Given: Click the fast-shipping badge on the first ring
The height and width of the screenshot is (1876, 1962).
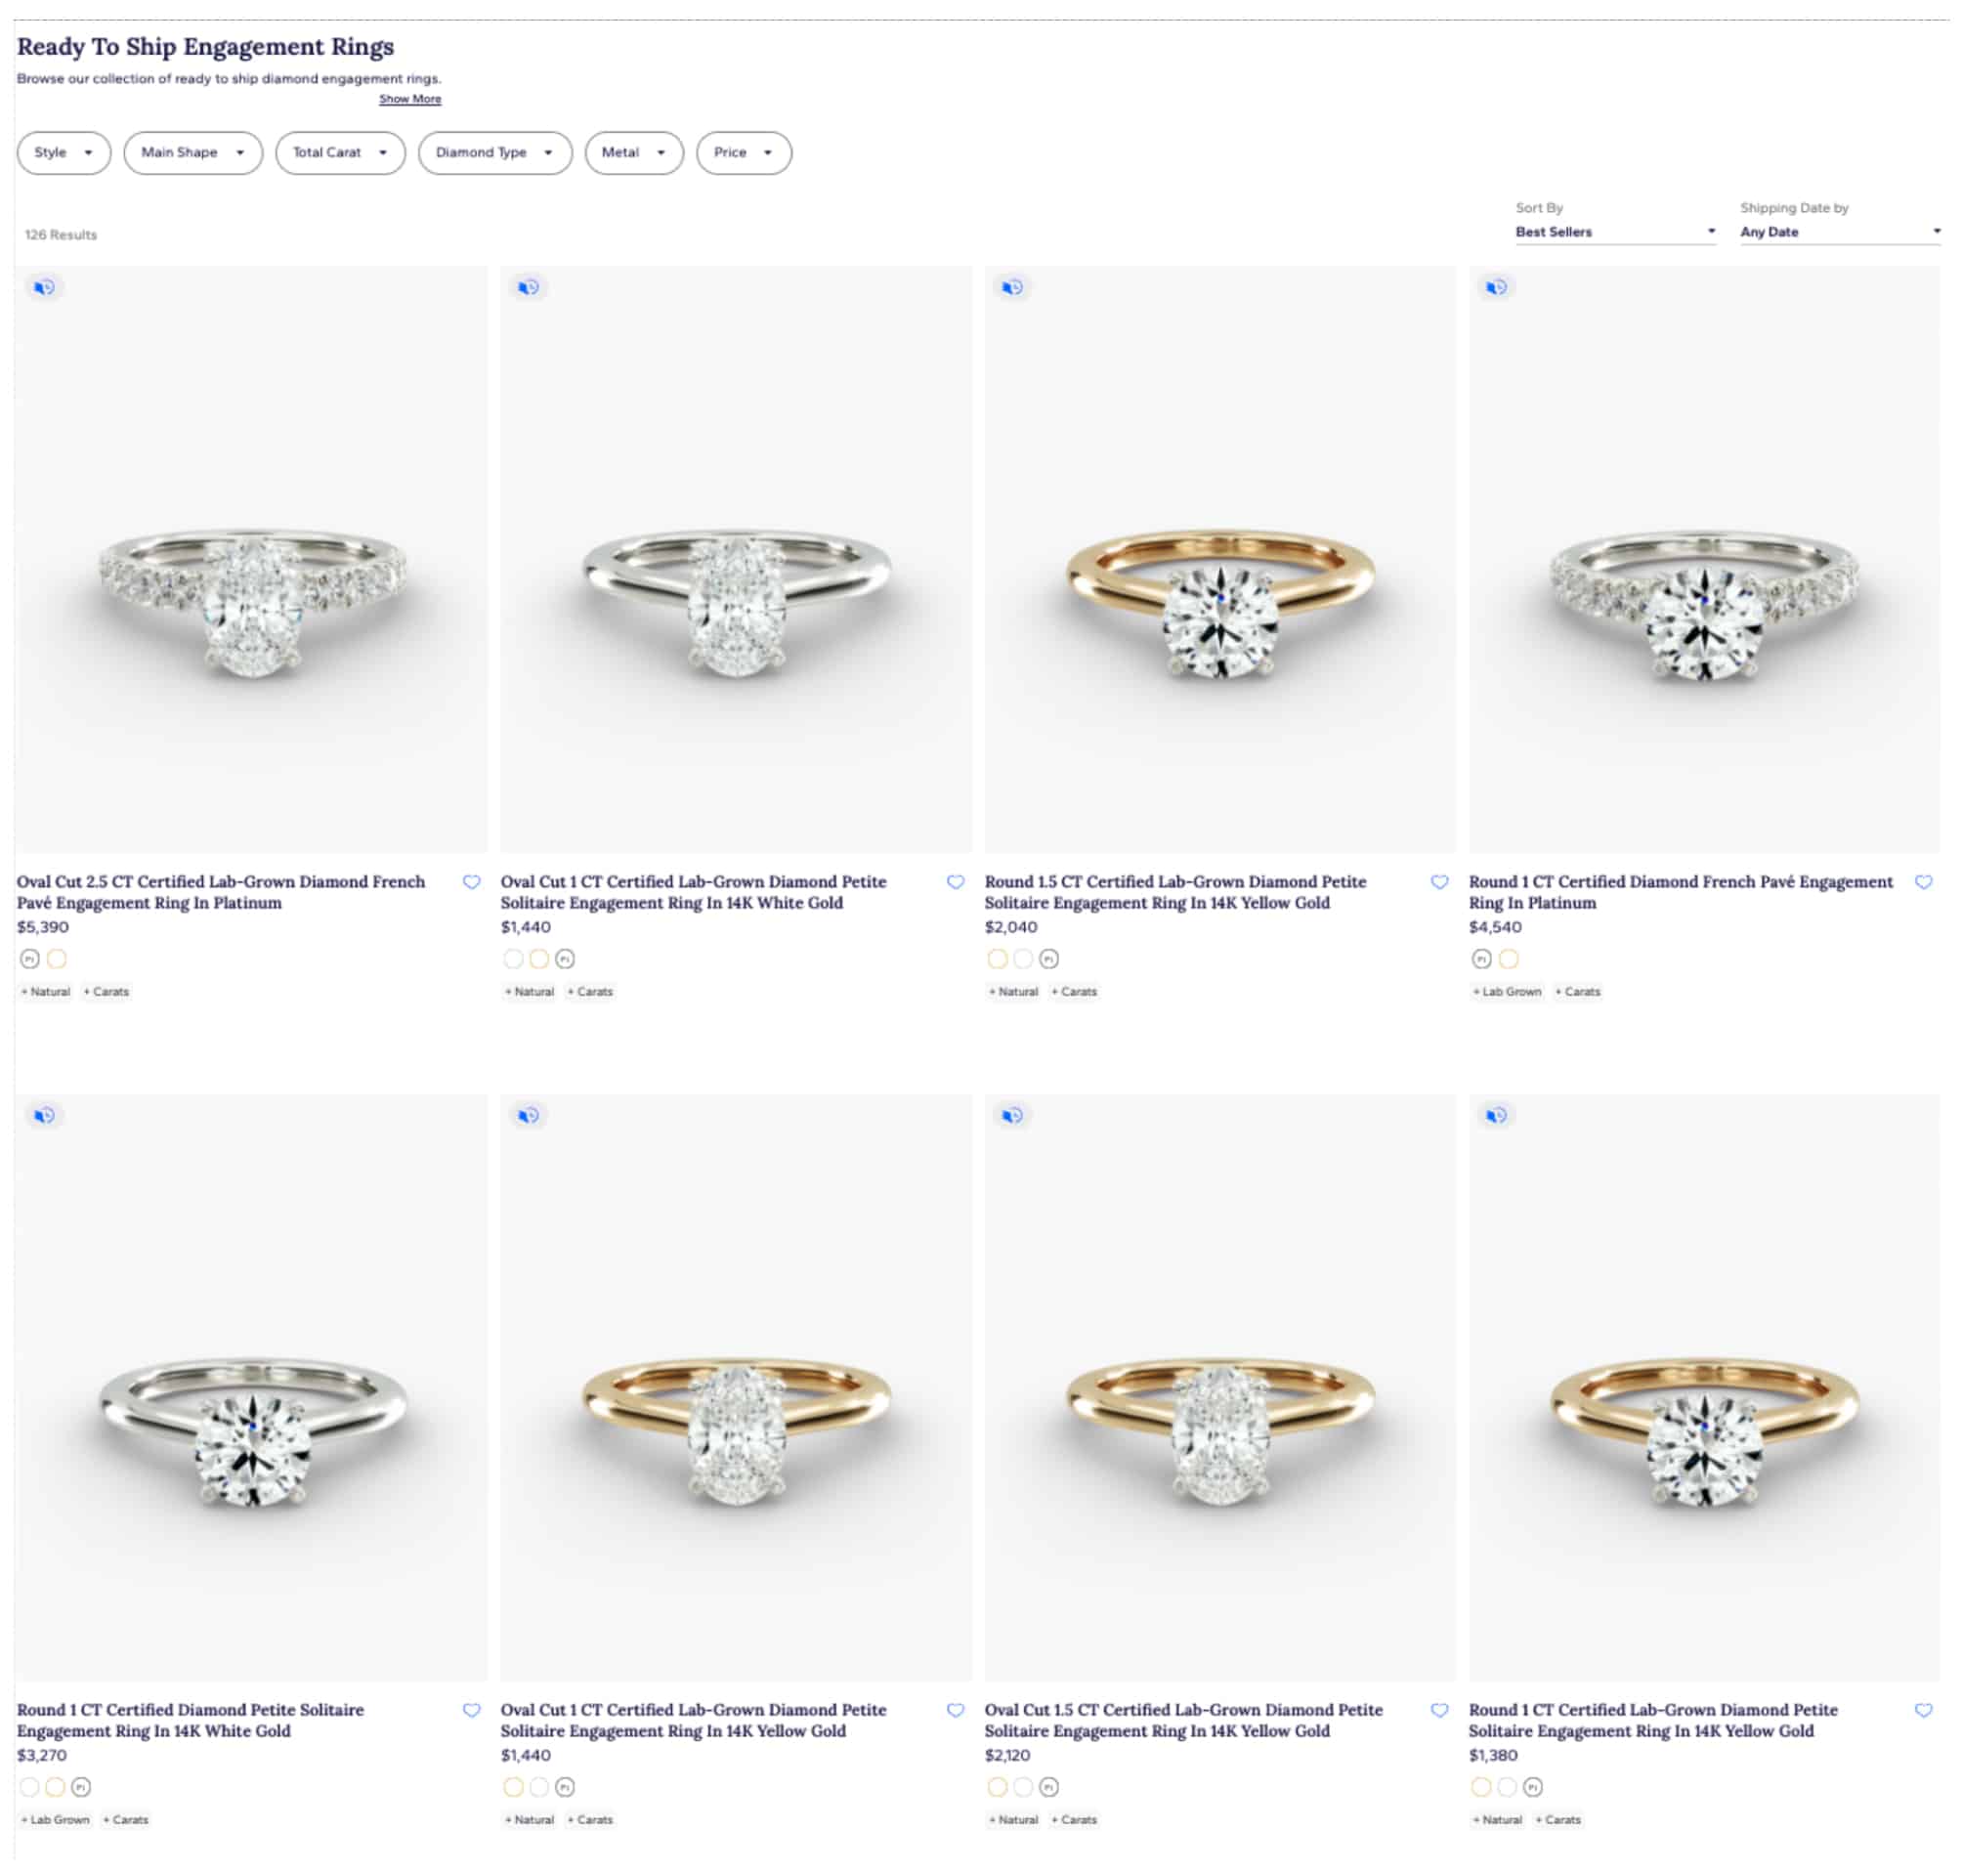Looking at the screenshot, I should coord(42,287).
